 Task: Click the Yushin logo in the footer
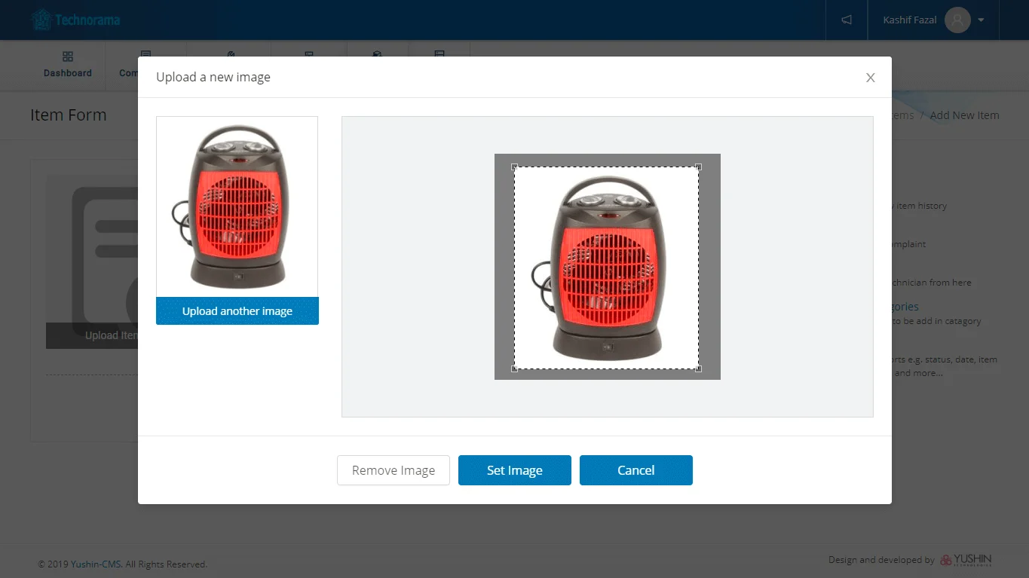(966, 560)
